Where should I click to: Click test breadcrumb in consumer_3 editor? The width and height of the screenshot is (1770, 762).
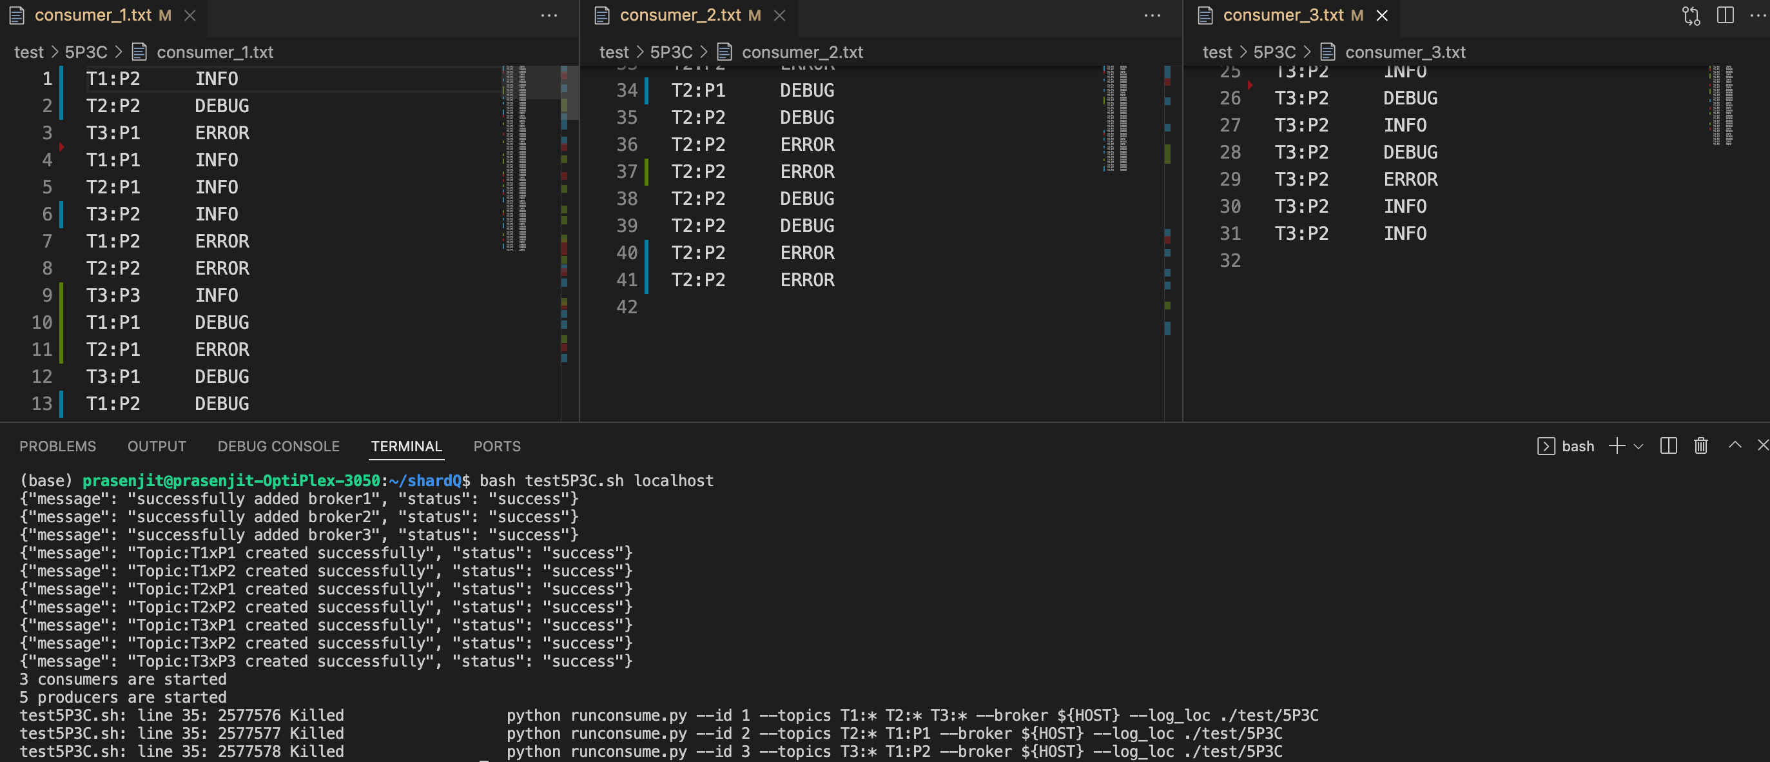tap(1217, 52)
